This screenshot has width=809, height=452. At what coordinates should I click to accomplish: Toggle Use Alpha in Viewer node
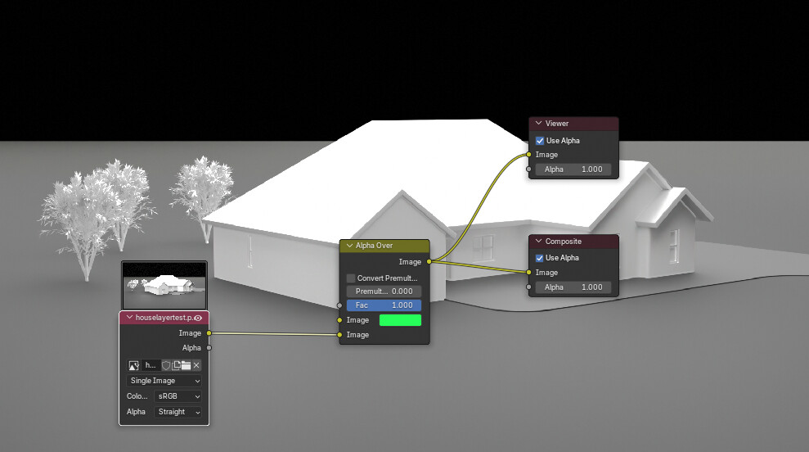[540, 141]
